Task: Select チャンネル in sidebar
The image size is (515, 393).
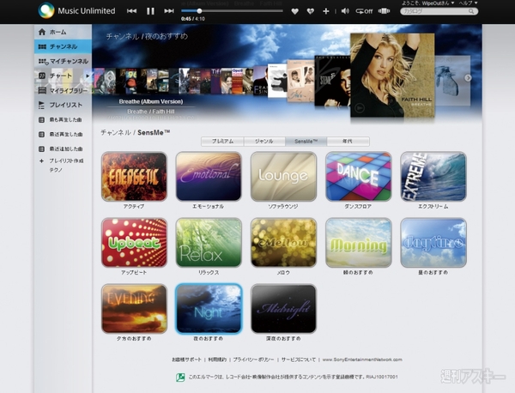Action: coord(63,46)
